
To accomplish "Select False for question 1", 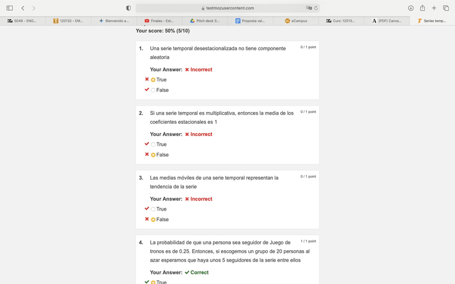I will [x=153, y=91].
